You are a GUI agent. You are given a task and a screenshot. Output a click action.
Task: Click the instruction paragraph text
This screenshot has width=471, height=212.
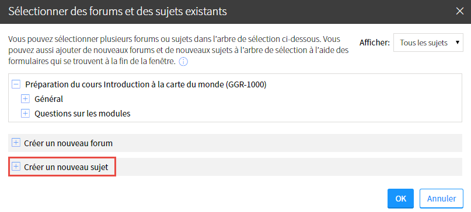point(179,51)
